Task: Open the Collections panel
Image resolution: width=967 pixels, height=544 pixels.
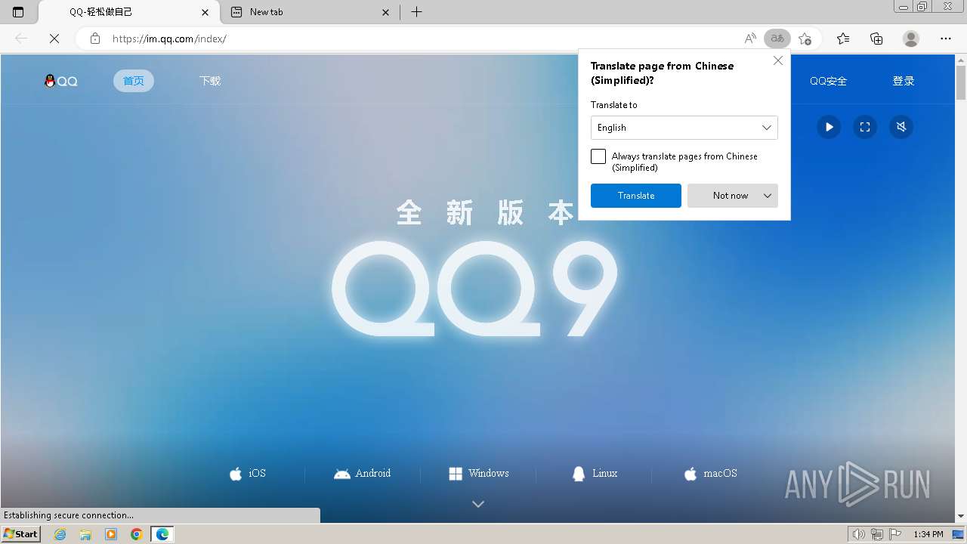Action: coord(876,39)
